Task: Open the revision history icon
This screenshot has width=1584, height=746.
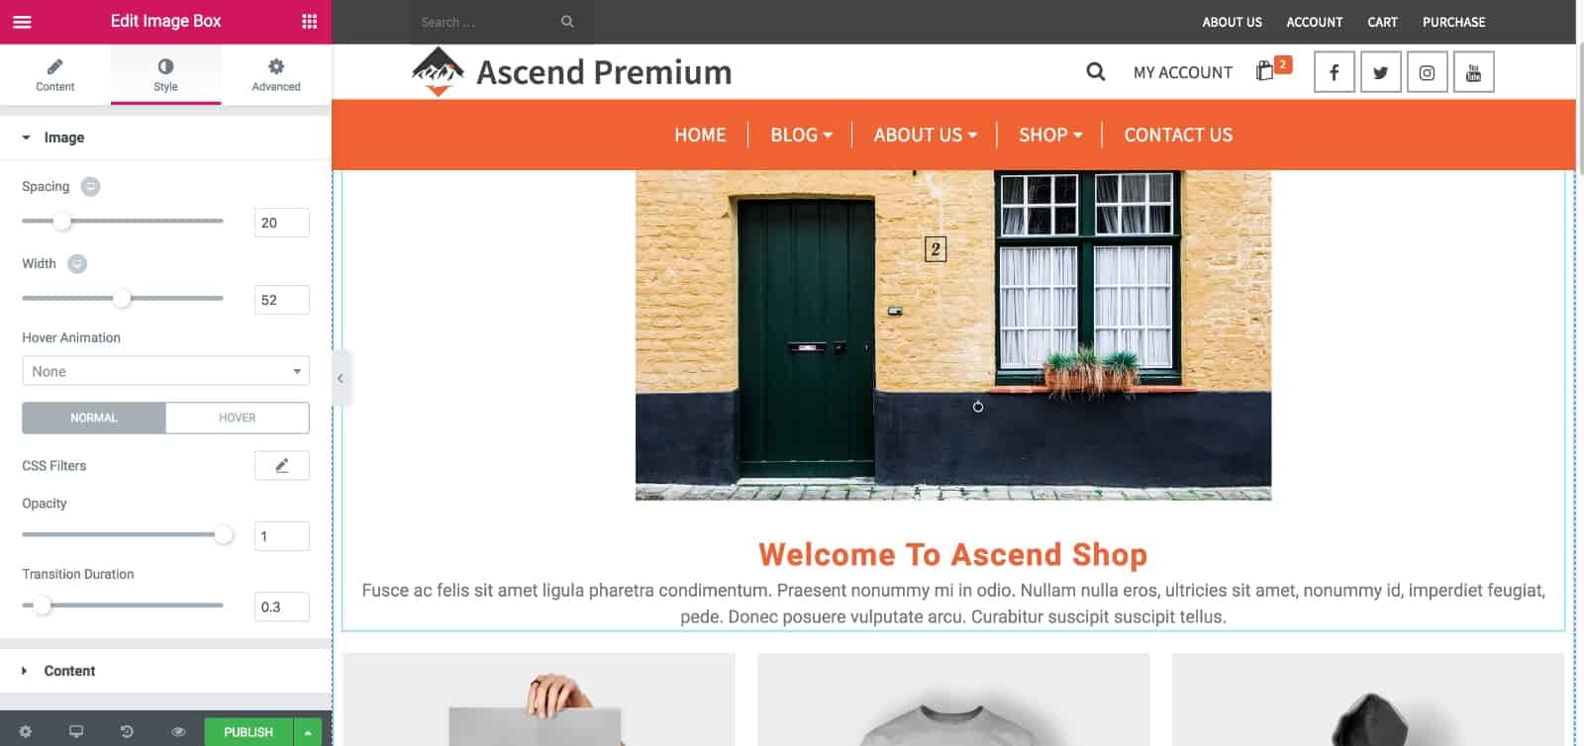Action: tap(127, 732)
